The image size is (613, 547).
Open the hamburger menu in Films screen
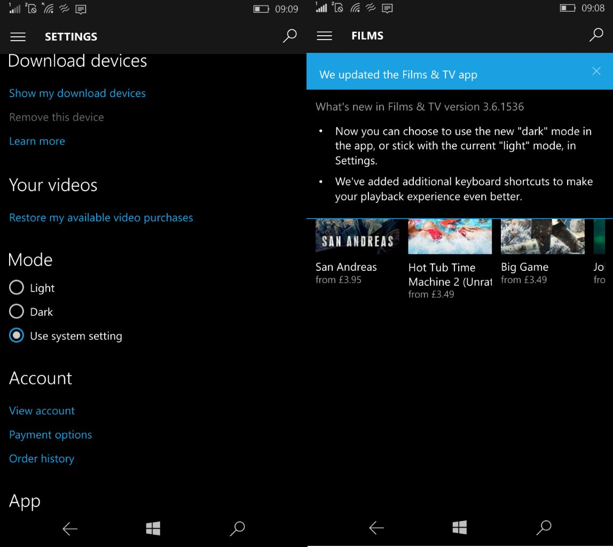pyautogui.click(x=325, y=36)
